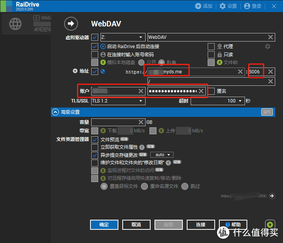Select the 重命名源文件 radio button
Viewport: 283px width, 243px height.
[144, 186]
